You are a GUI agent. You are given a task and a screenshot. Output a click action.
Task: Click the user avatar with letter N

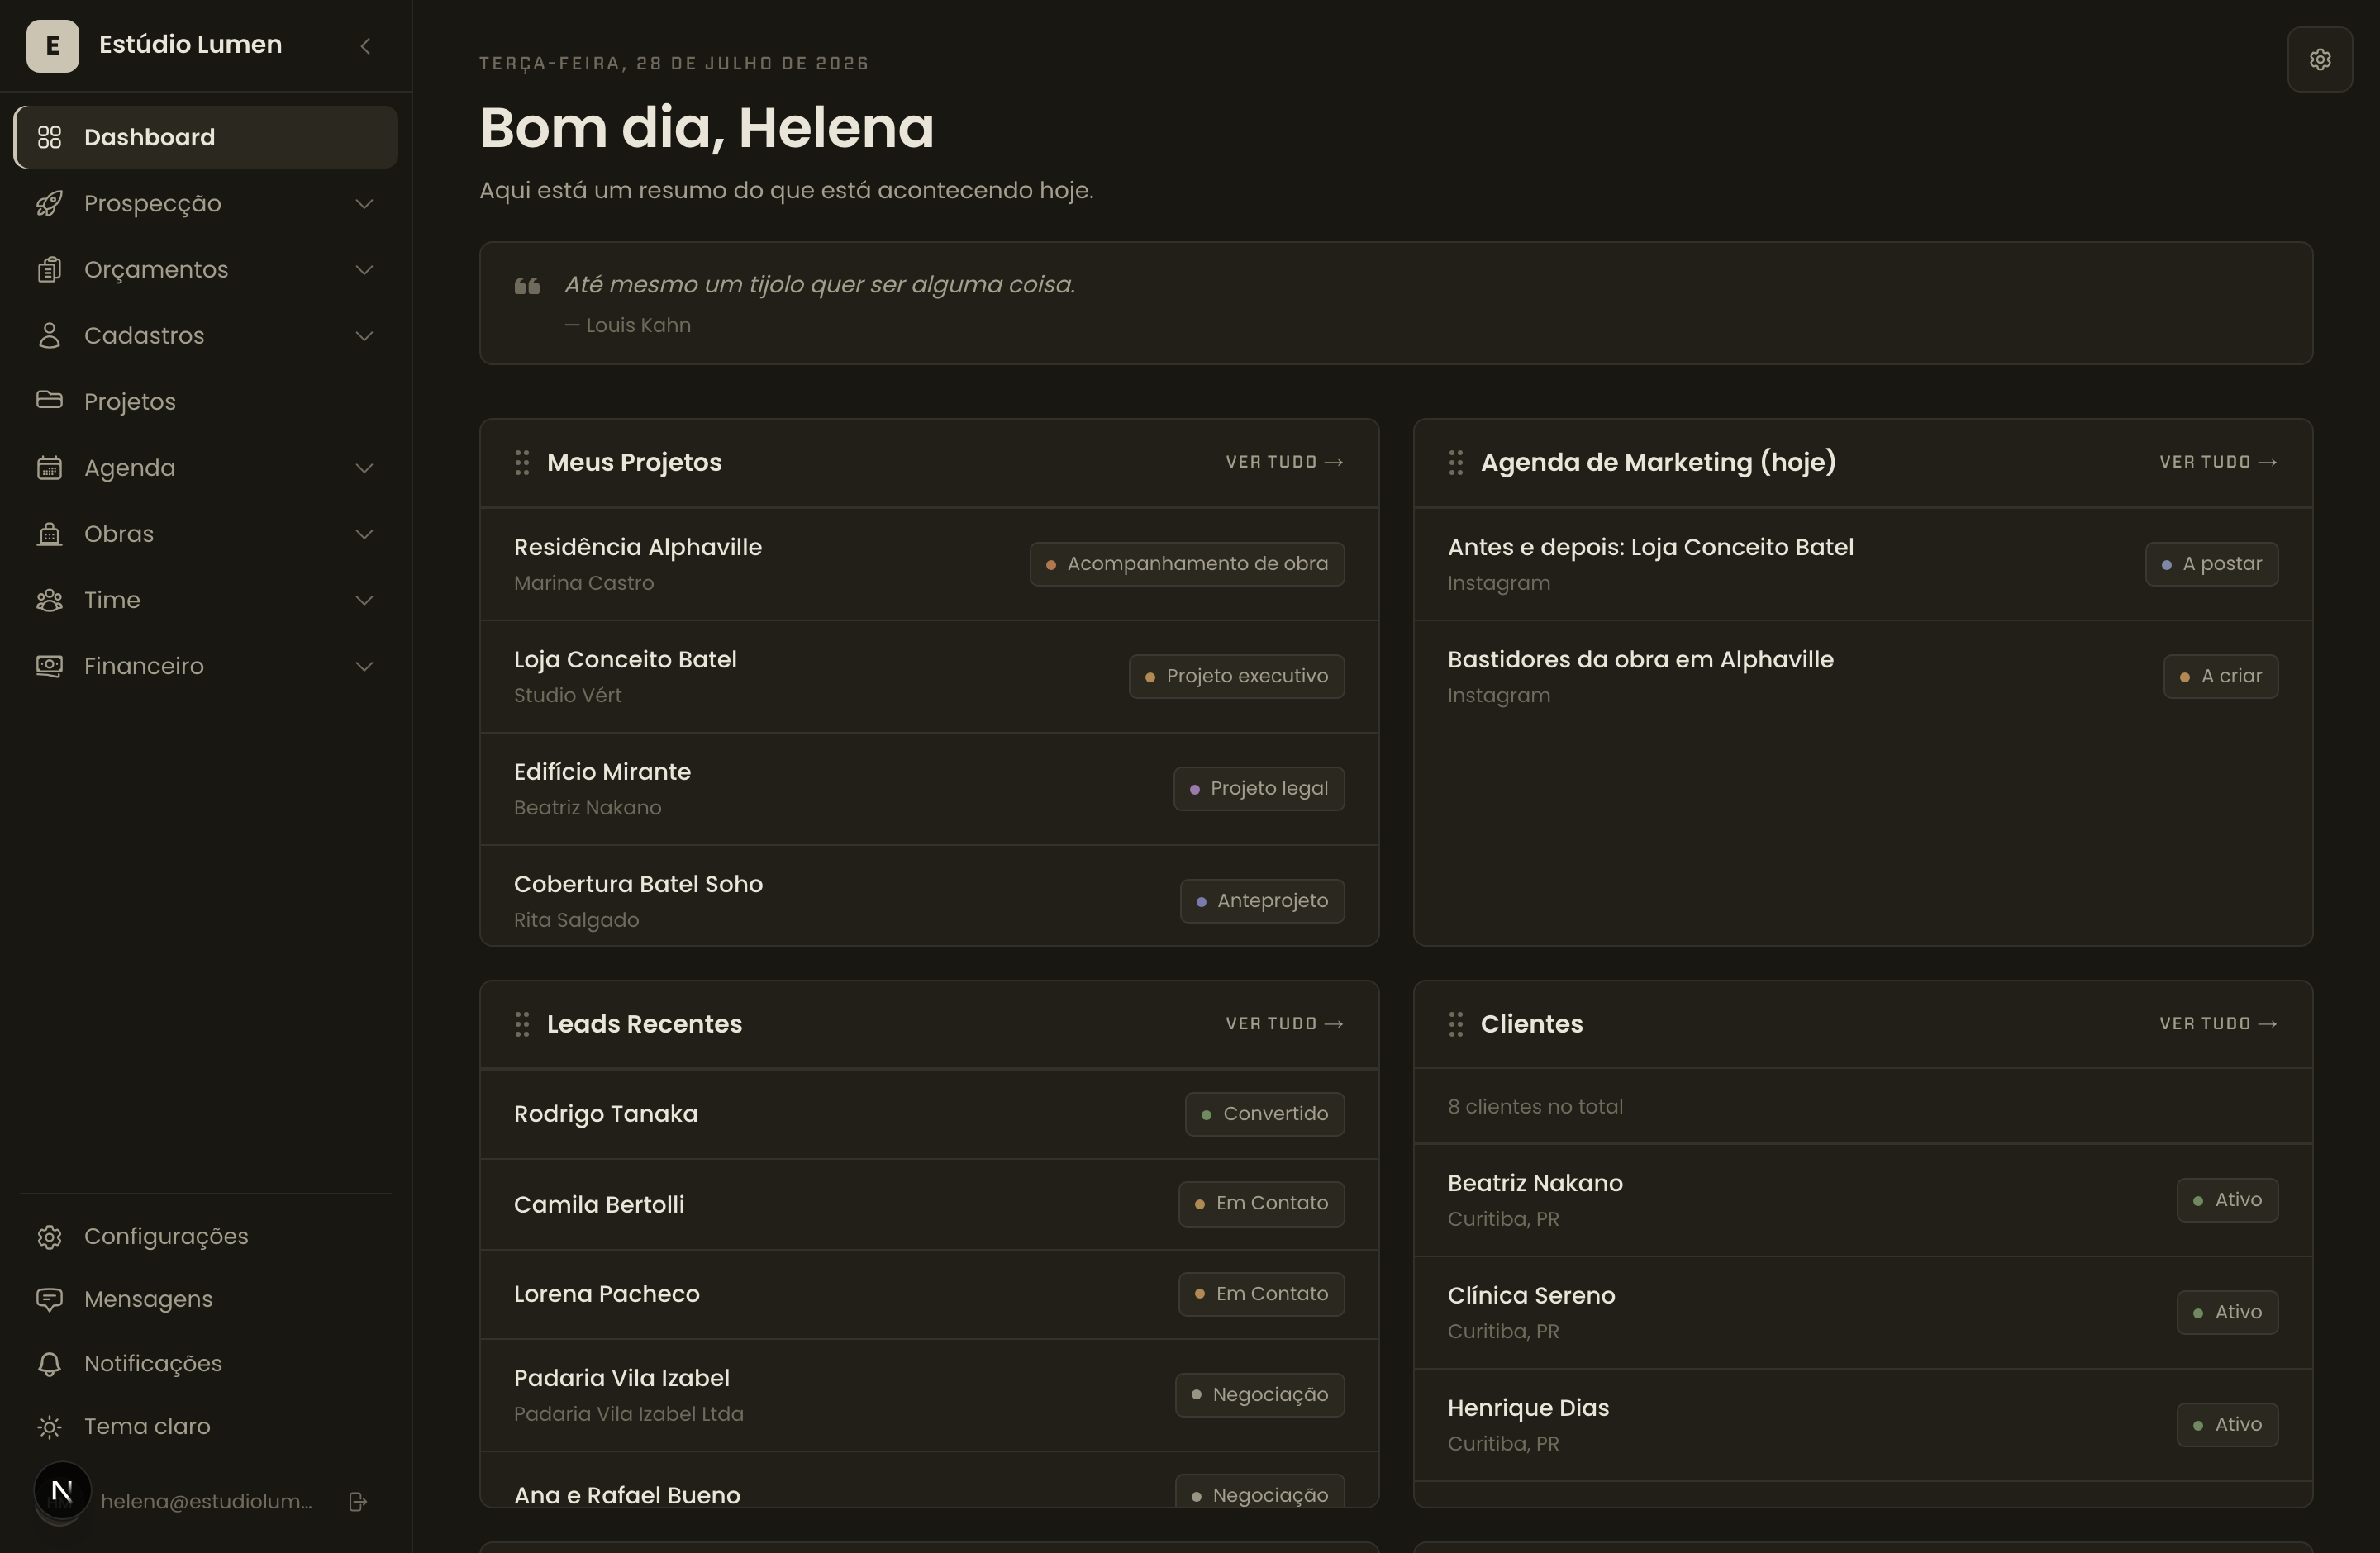pyautogui.click(x=61, y=1492)
